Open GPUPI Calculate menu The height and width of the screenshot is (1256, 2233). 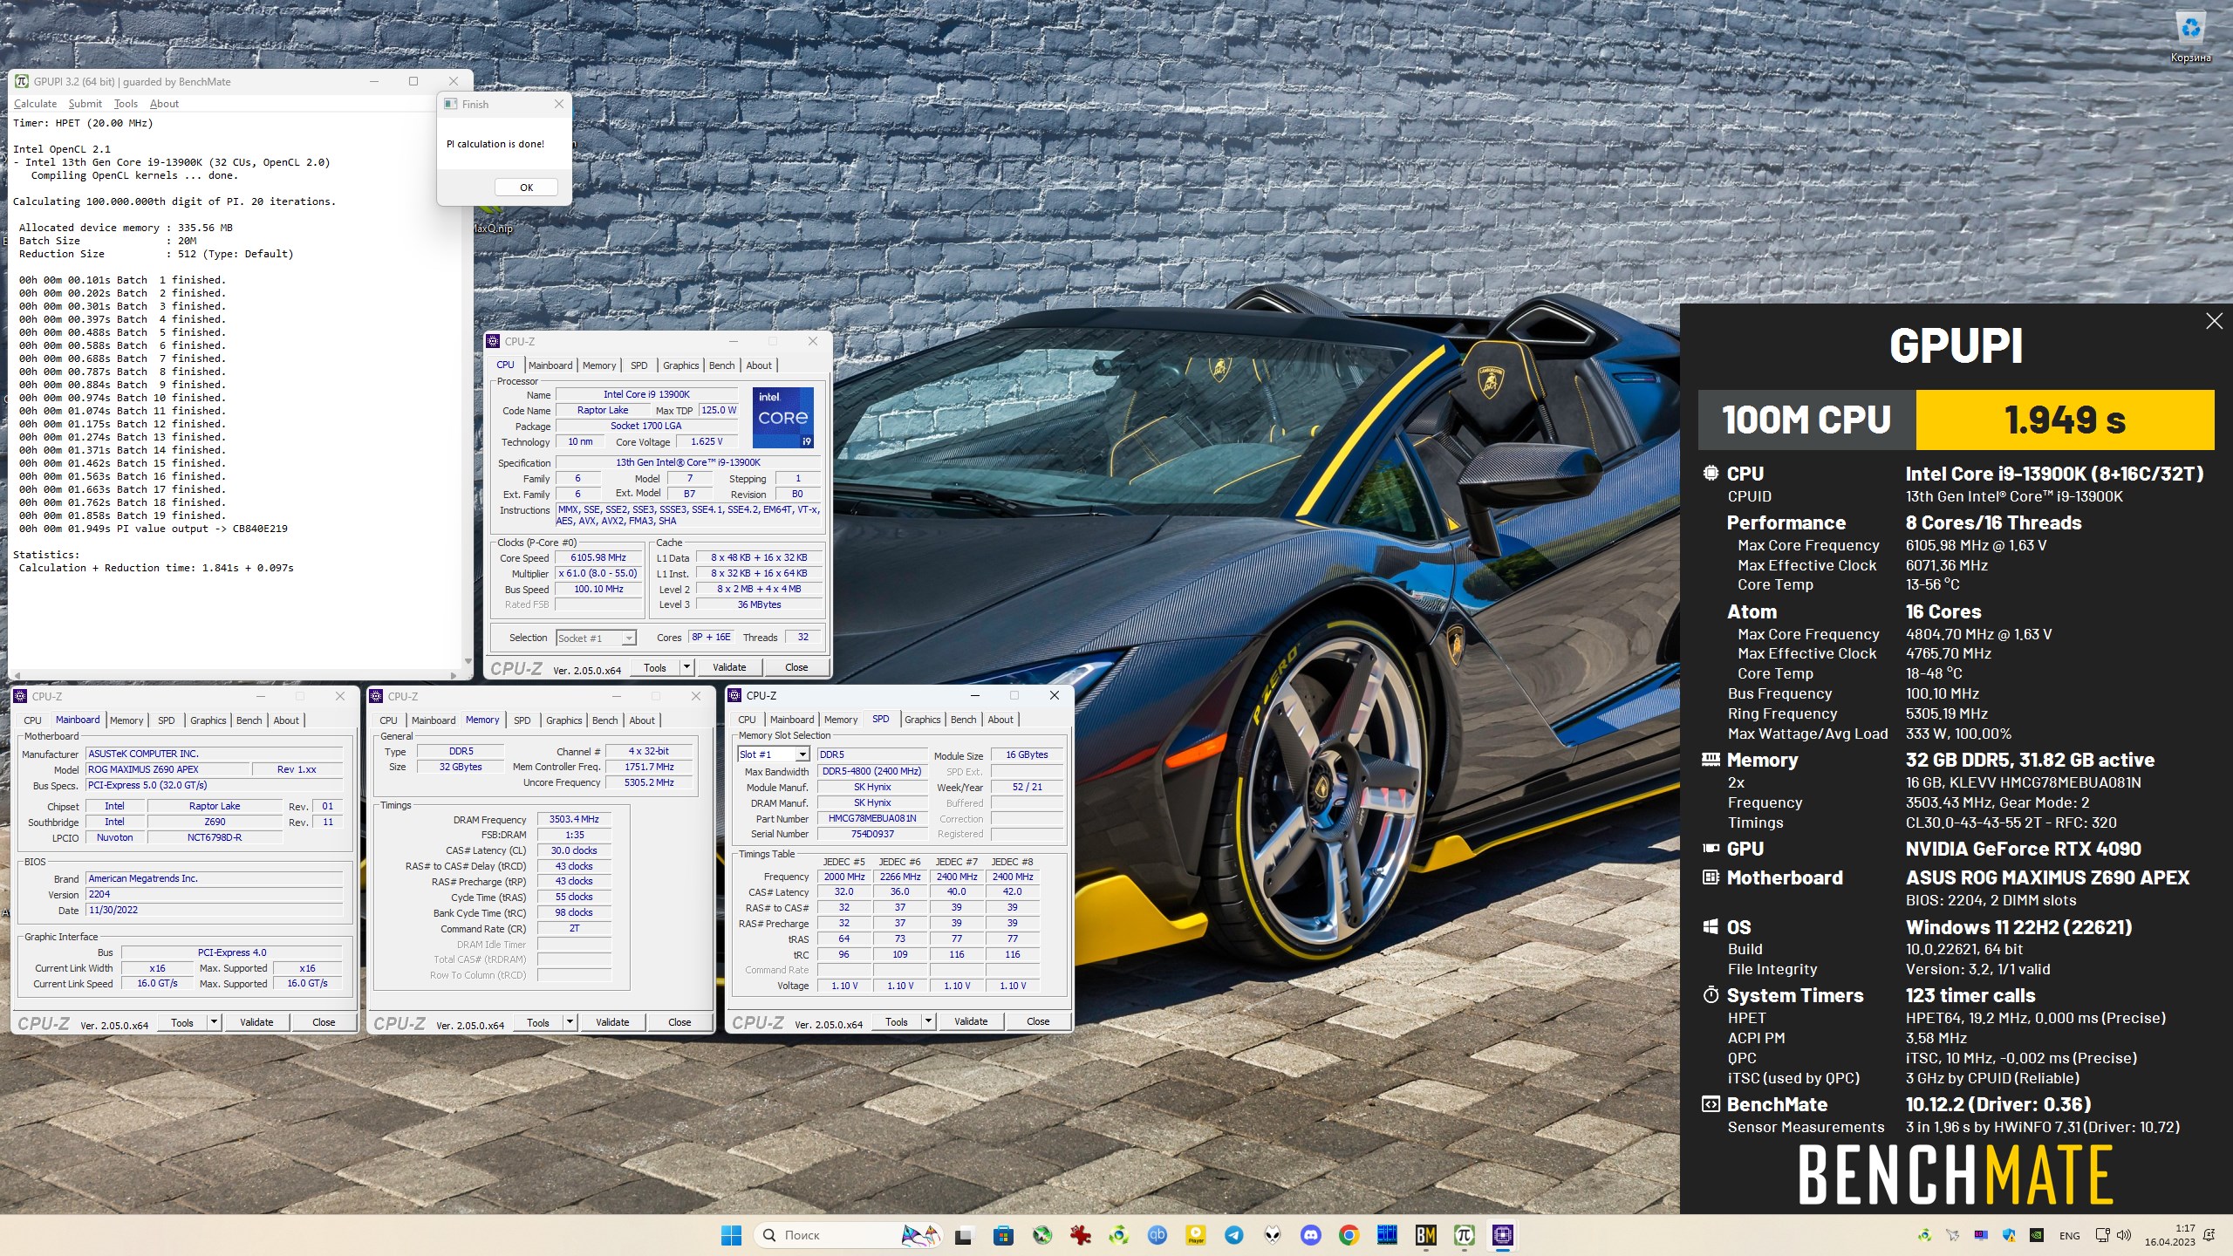pos(36,104)
